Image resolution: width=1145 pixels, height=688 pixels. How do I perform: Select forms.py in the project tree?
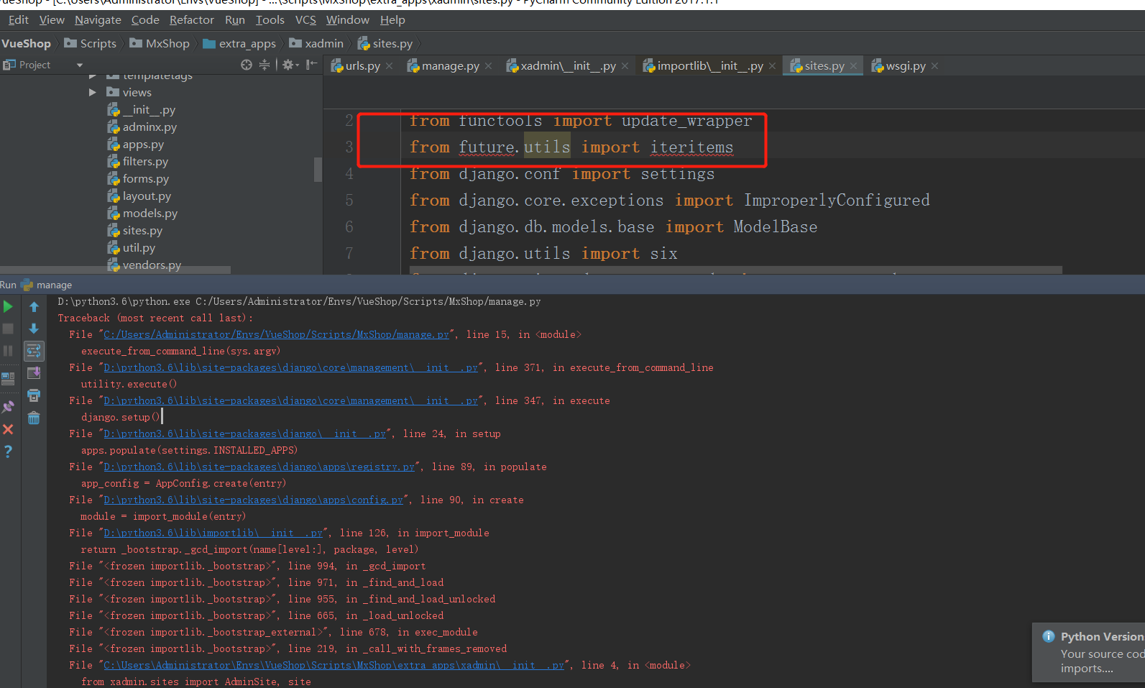[145, 179]
